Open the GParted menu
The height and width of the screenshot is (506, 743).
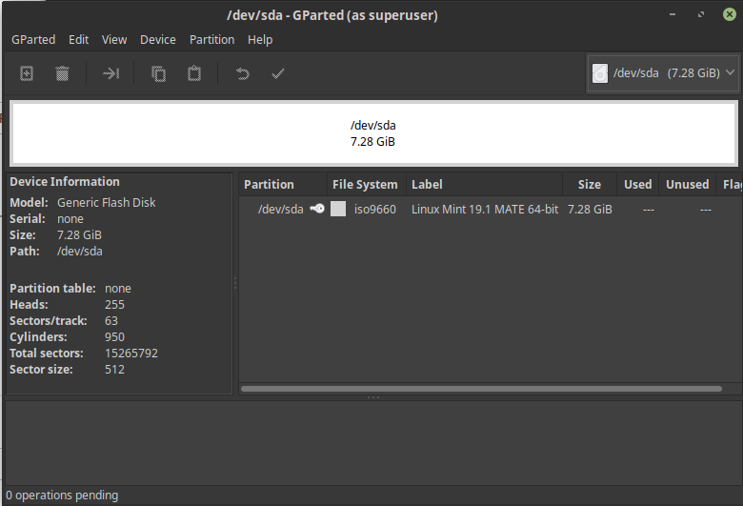click(33, 39)
